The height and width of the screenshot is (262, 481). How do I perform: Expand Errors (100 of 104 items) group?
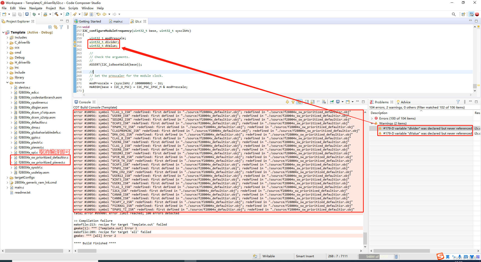coord(372,118)
